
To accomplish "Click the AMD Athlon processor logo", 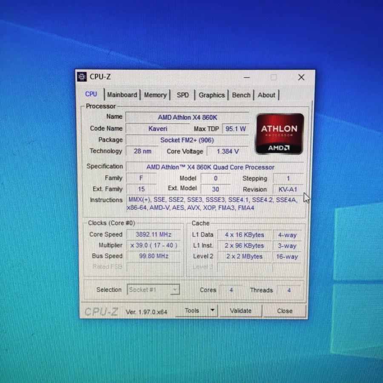I will (279, 133).
